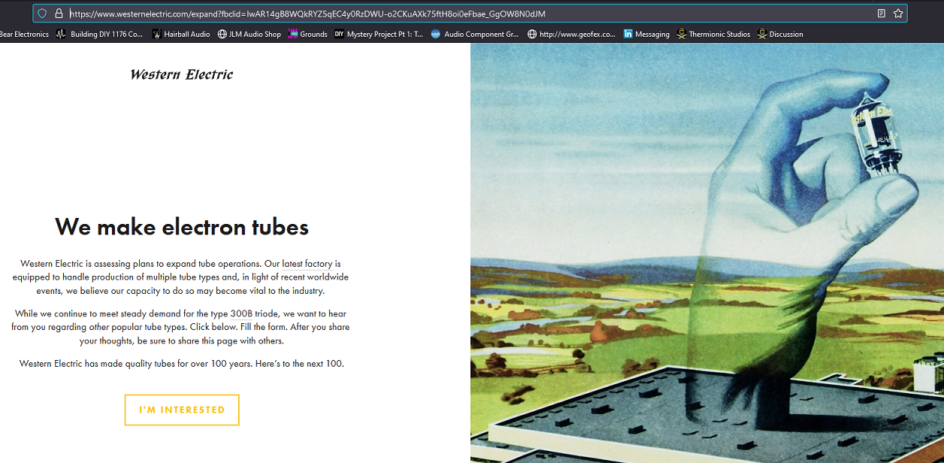Open the Bear Electronics bookmark
Screen dimensions: 944x463
click(24, 34)
